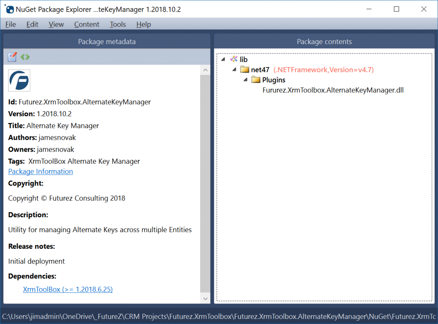Viewport: 438px width, 324px height.
Task: Click the Version value 1.2018.10.2
Action: [x=54, y=114]
